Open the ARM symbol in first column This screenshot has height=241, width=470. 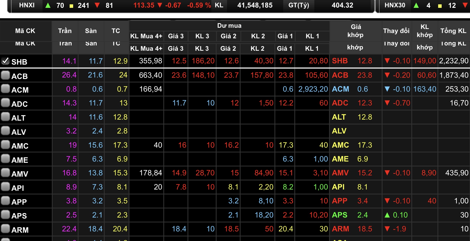20,230
